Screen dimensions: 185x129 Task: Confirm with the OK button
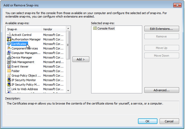[148, 121]
